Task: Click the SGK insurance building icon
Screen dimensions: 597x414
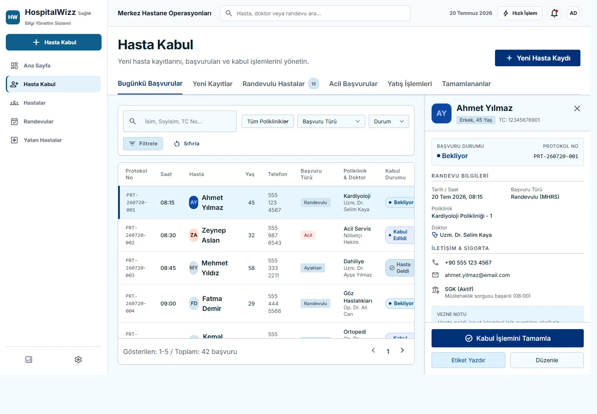Action: tap(435, 290)
